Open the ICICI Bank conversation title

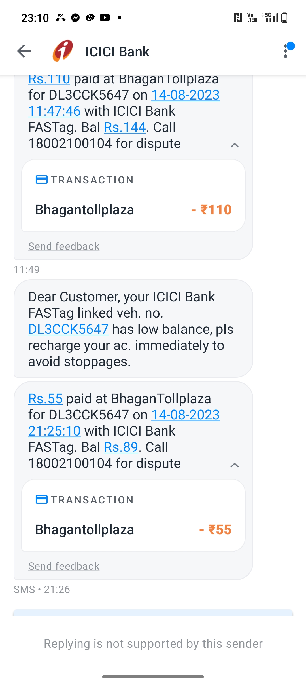[117, 52]
